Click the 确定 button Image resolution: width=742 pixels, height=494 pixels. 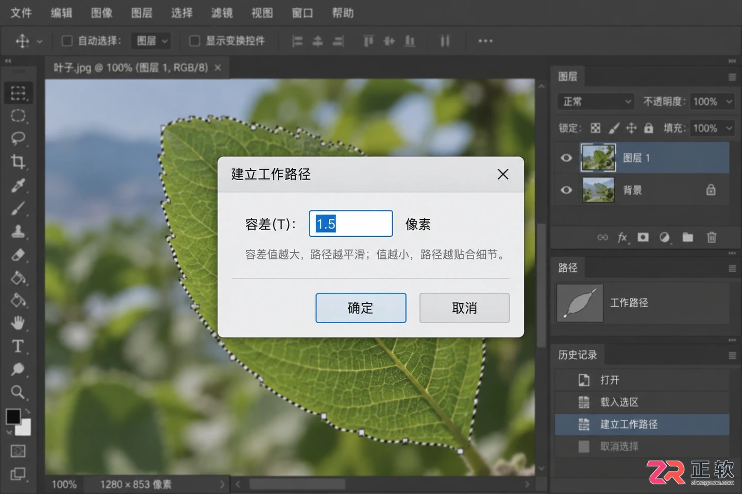pos(361,308)
